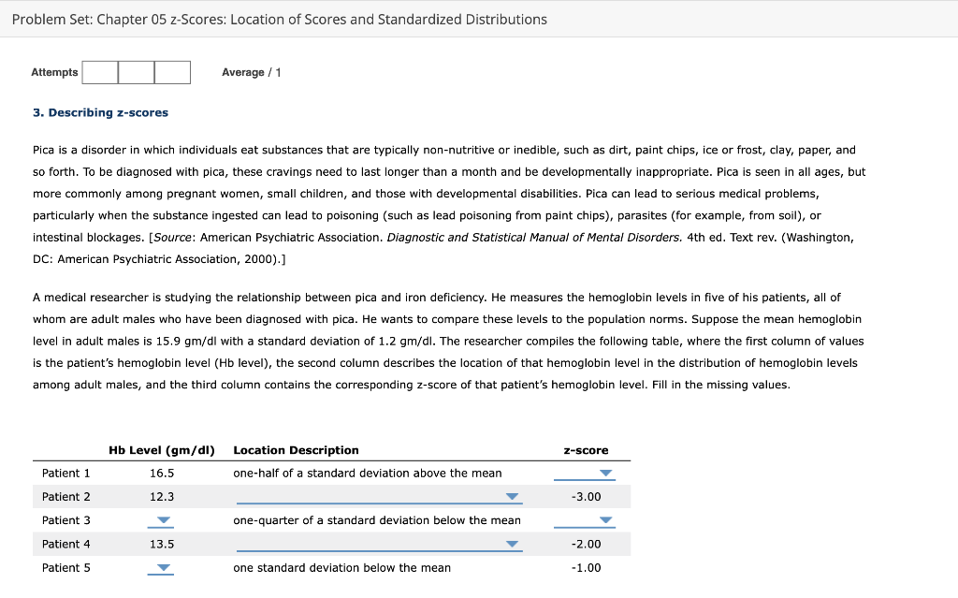Click the last Attempts box

click(172, 72)
